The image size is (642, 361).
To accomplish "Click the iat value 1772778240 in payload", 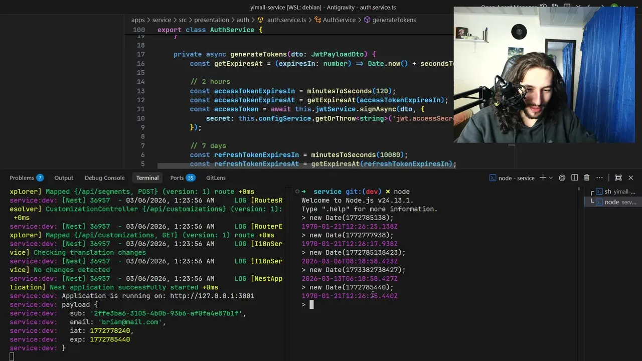I will [110, 331].
